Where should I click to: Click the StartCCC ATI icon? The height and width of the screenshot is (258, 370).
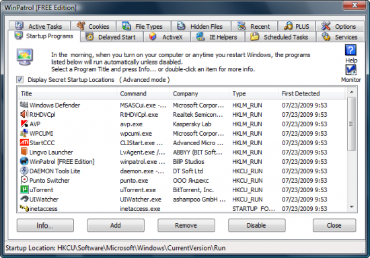click(24, 142)
